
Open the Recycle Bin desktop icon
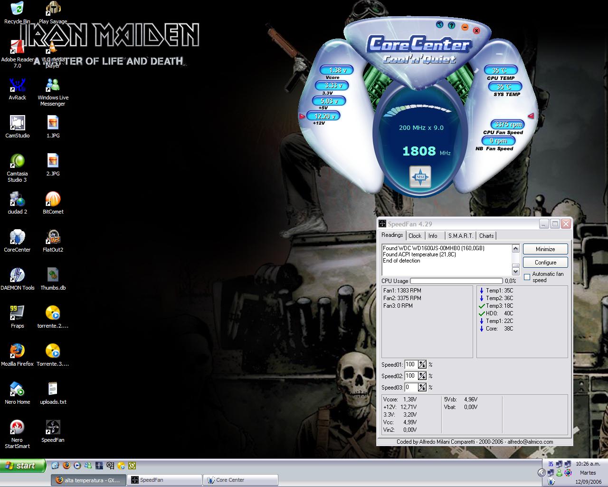[17, 13]
